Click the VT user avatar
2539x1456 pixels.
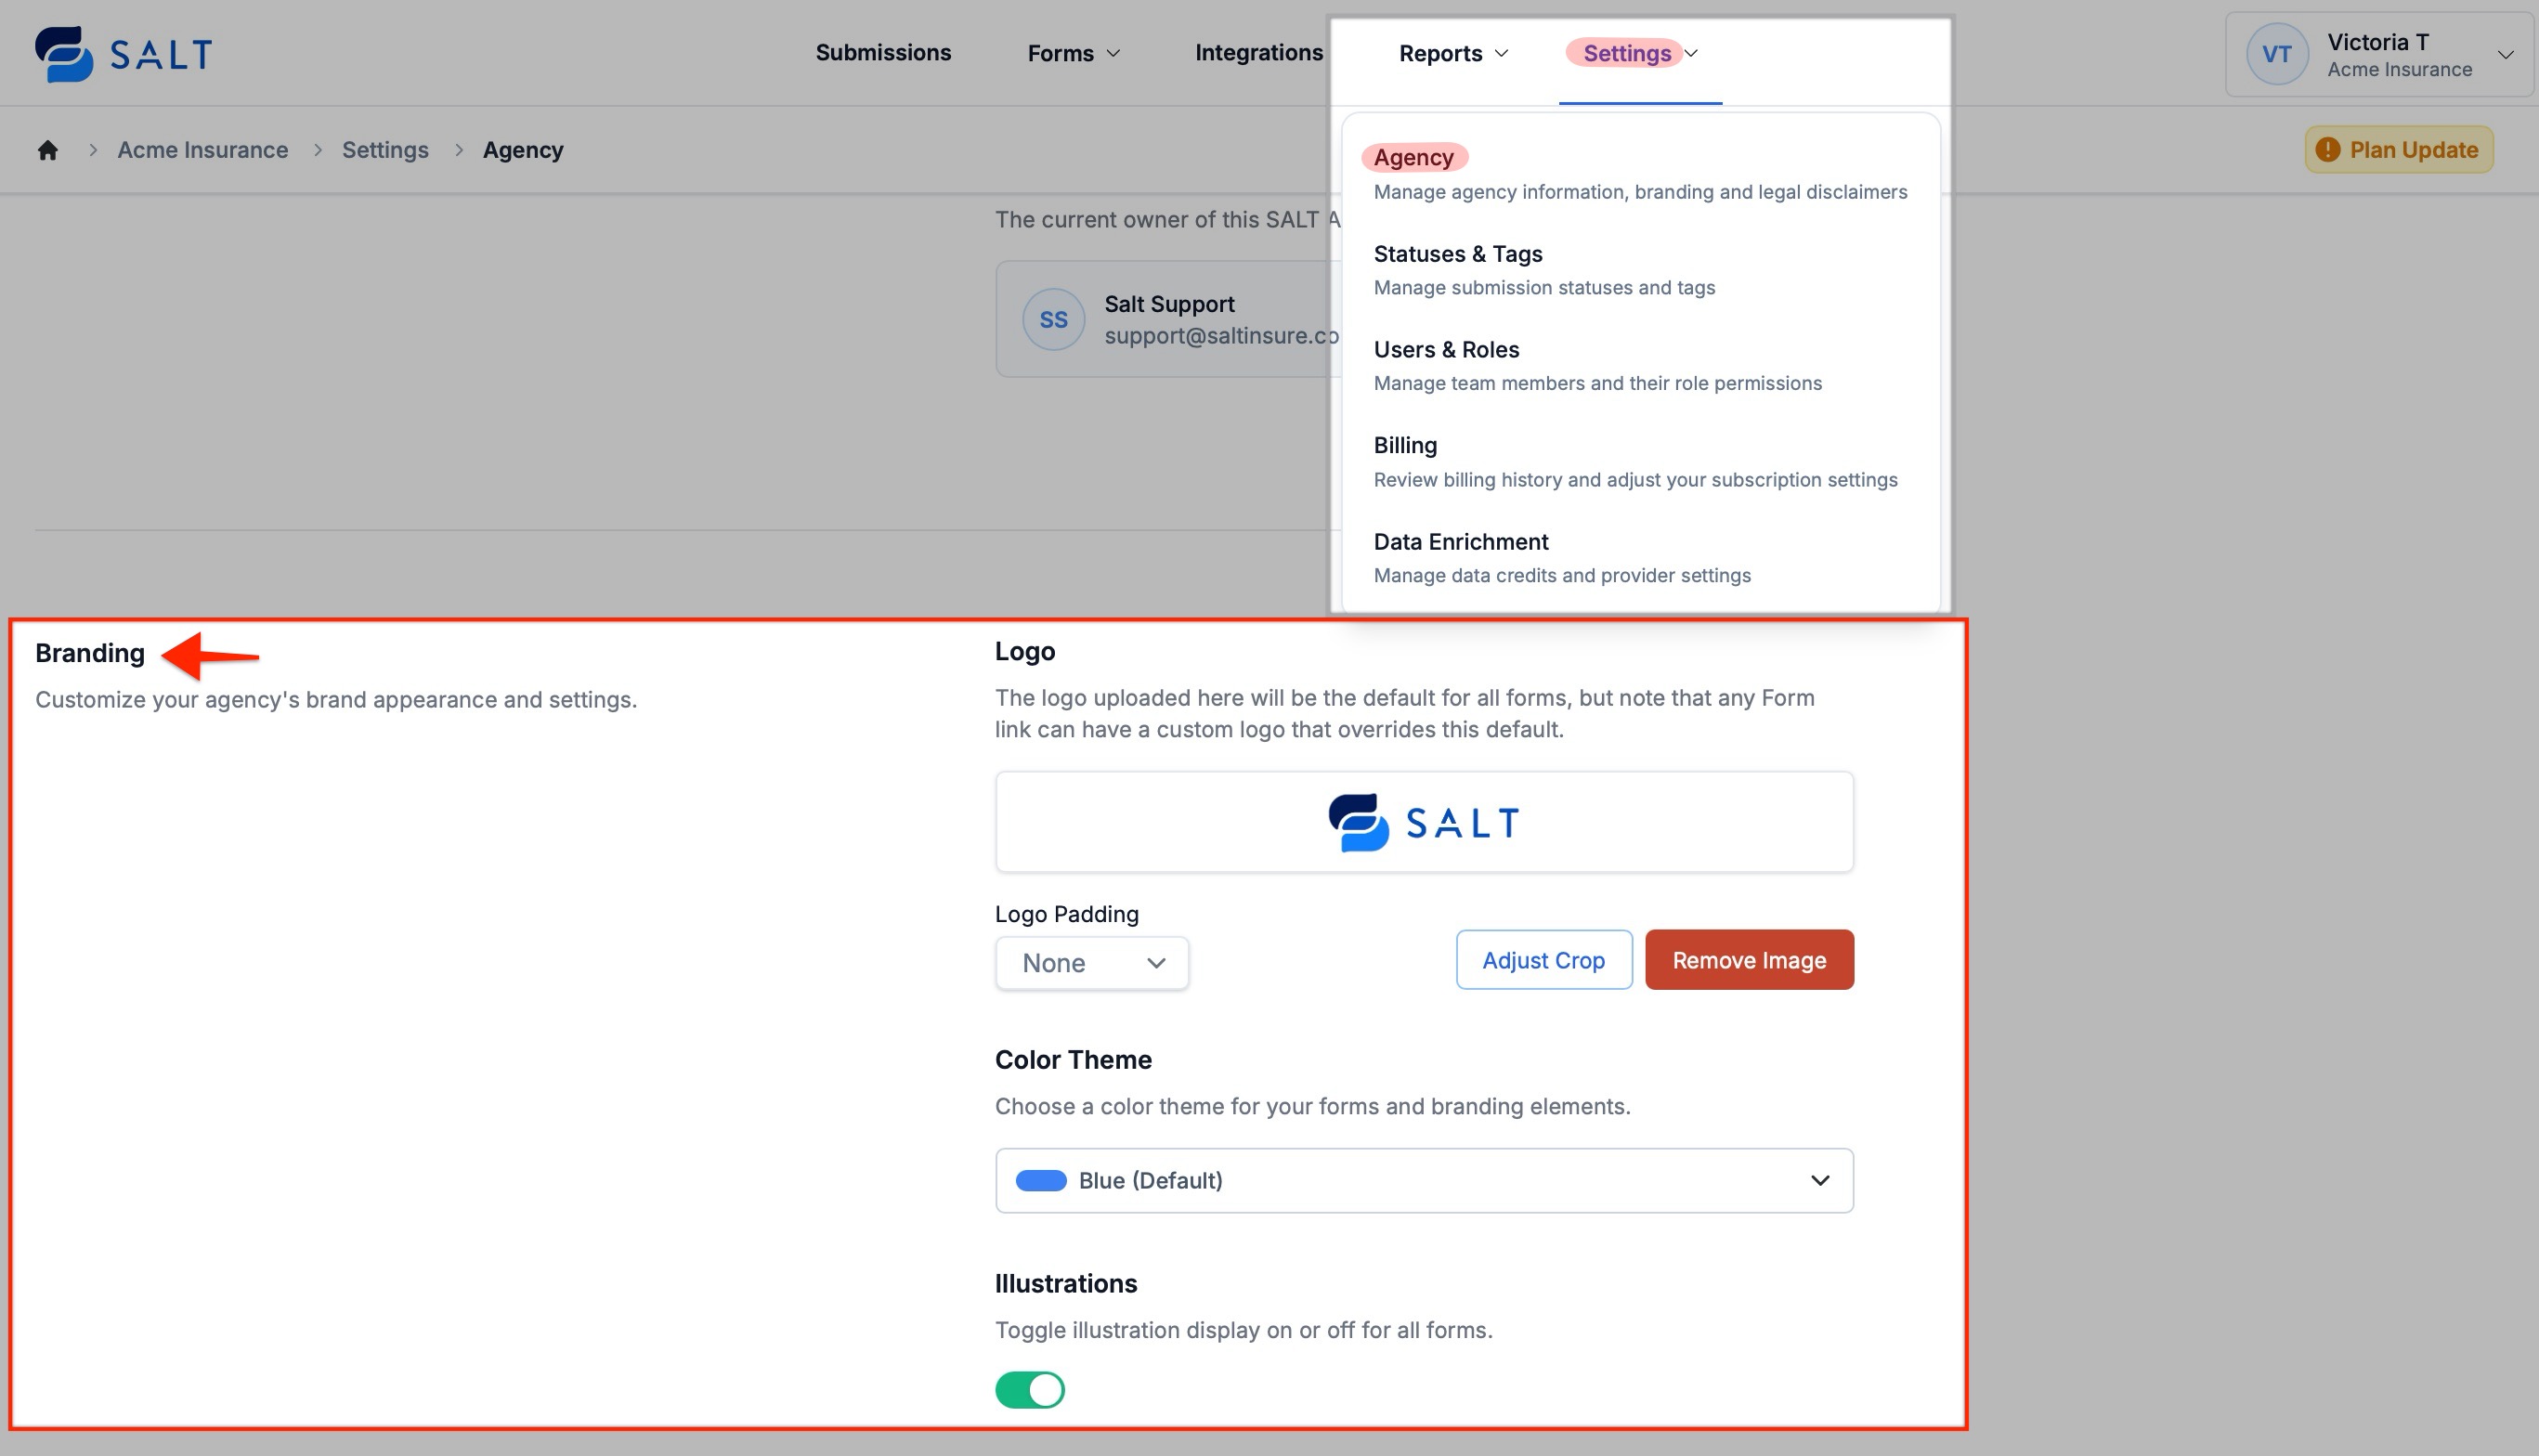pos(2276,54)
